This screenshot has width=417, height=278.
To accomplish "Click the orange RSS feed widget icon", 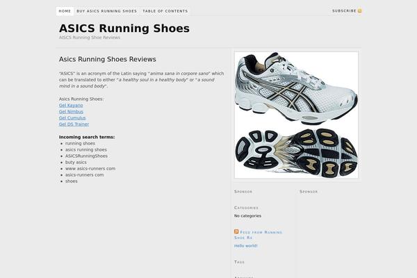I will [236, 231].
